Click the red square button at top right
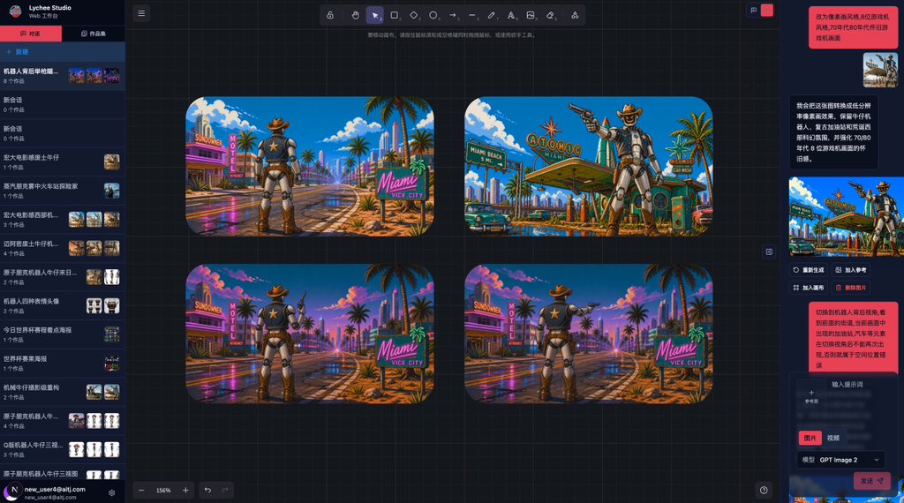This screenshot has width=904, height=503. pyautogui.click(x=767, y=10)
